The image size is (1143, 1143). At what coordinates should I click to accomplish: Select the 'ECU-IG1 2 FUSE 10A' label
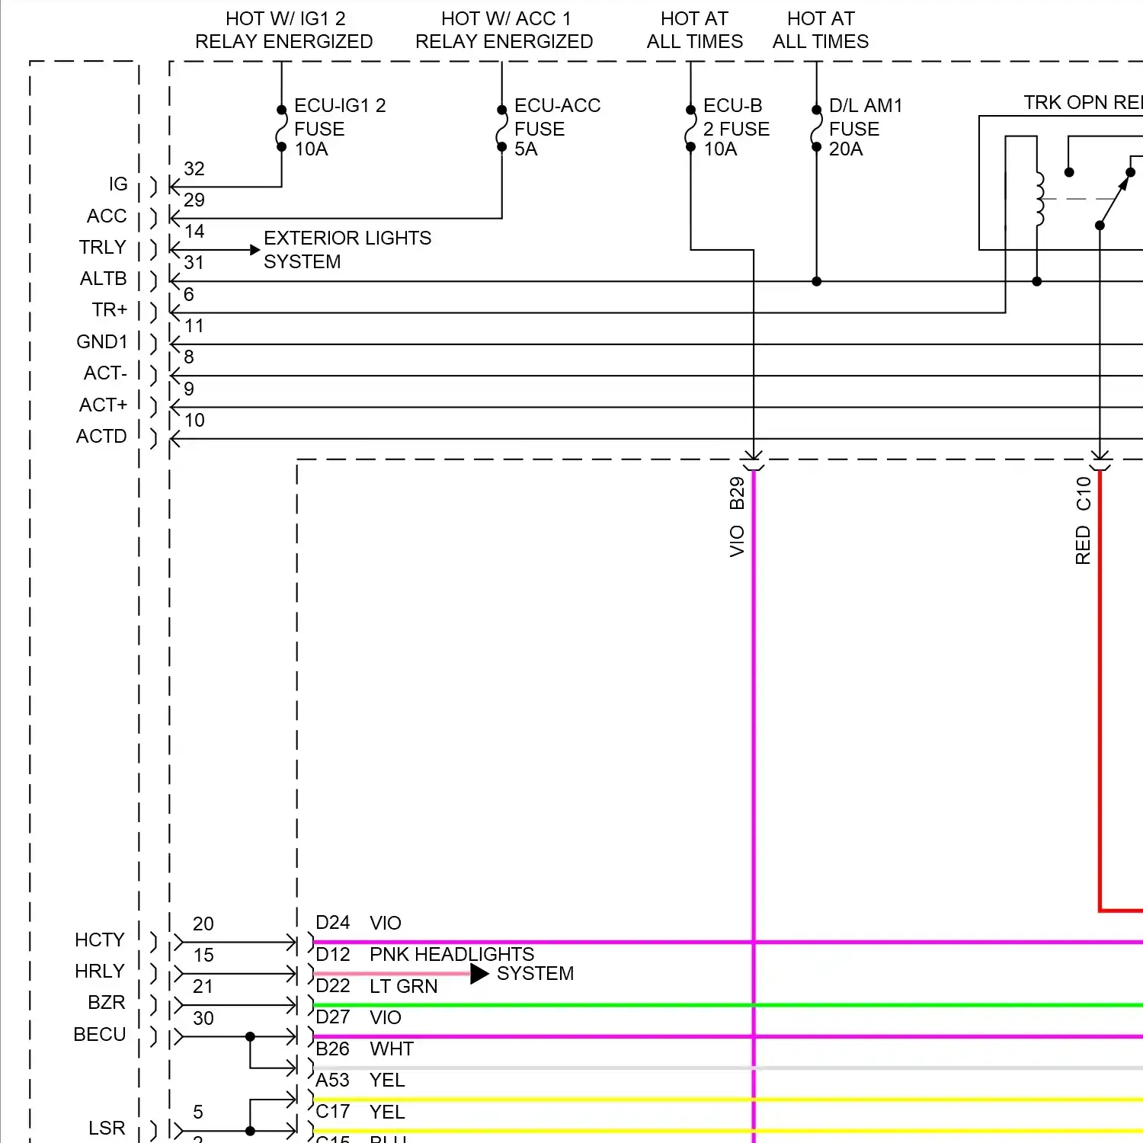pos(340,127)
